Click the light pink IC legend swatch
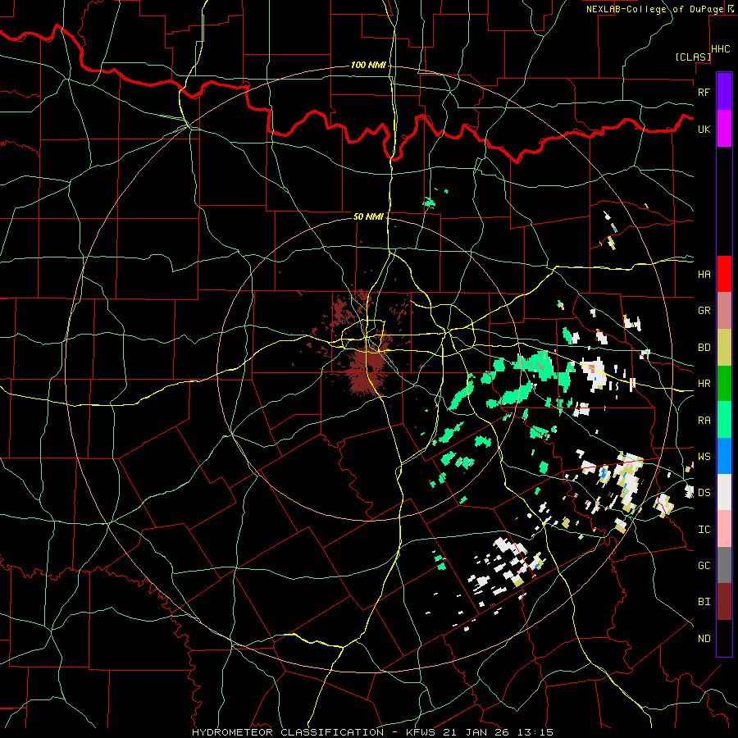Image resolution: width=738 pixels, height=738 pixels. (724, 529)
